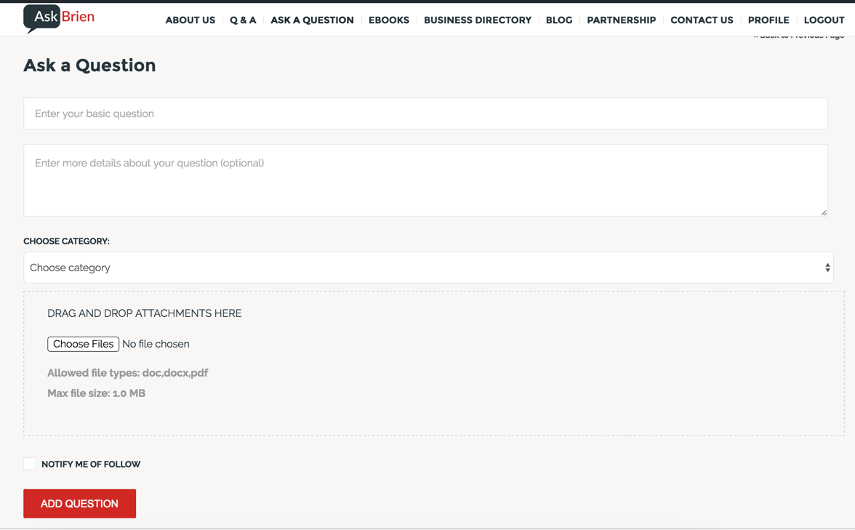Grab the textarea resize handle

[824, 212]
